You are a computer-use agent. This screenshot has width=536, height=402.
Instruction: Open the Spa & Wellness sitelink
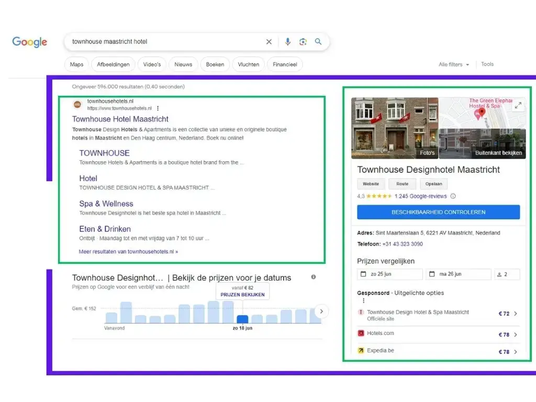(106, 204)
